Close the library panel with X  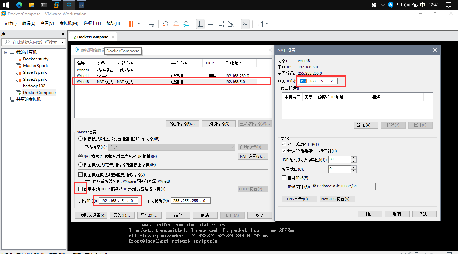pyautogui.click(x=63, y=34)
